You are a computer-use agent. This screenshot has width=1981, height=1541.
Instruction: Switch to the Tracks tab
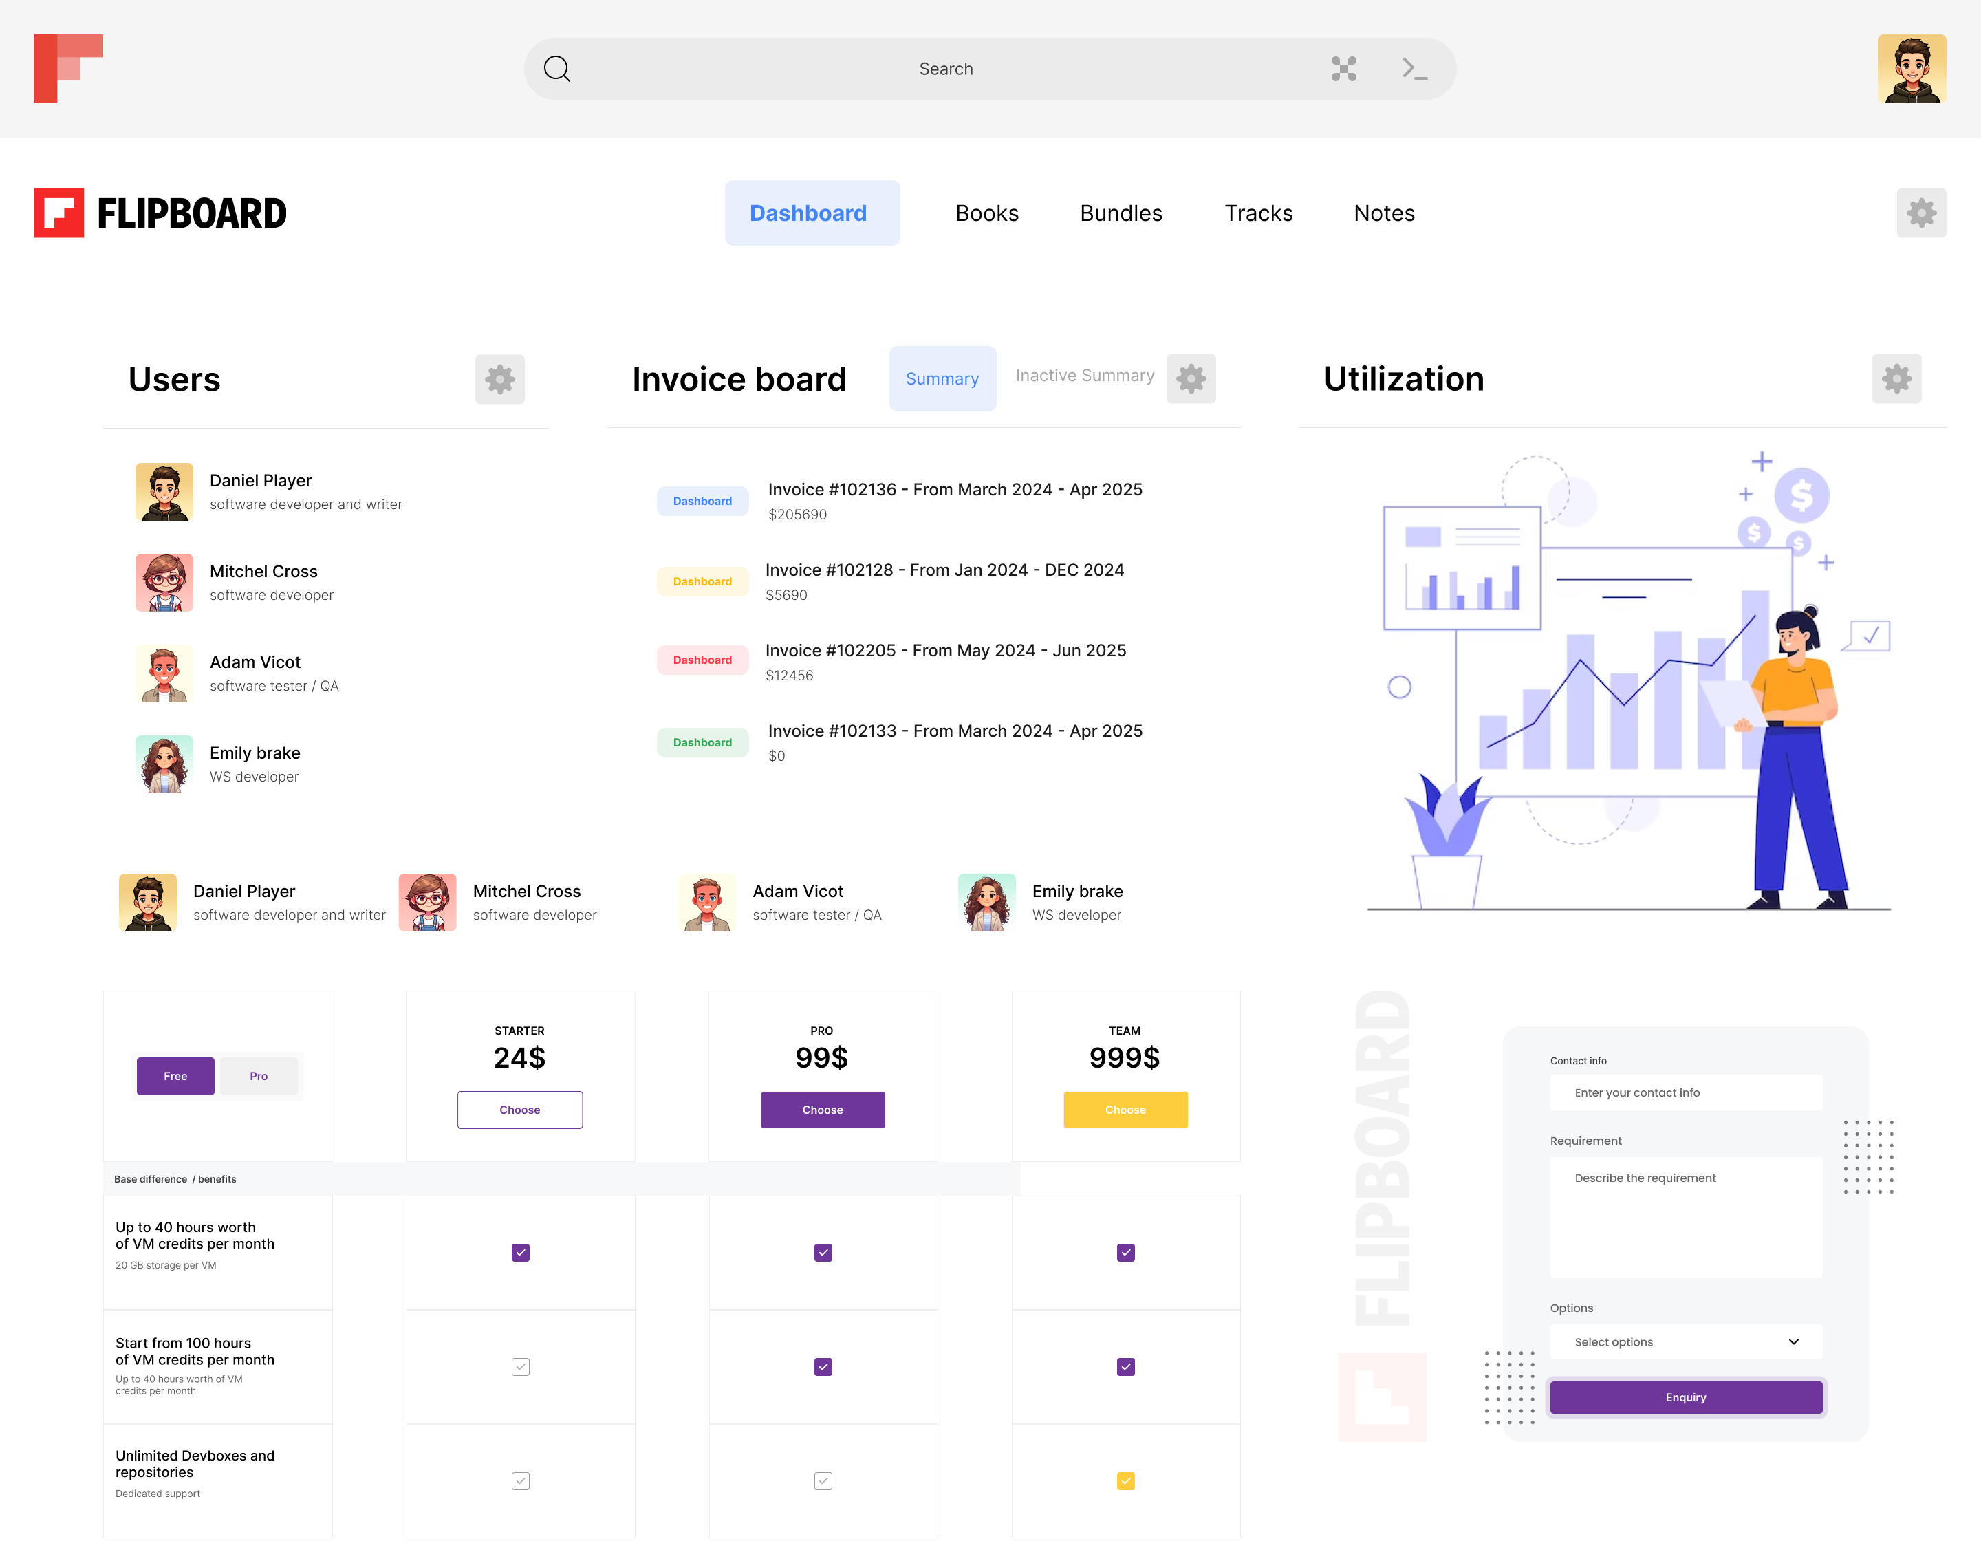tap(1258, 213)
